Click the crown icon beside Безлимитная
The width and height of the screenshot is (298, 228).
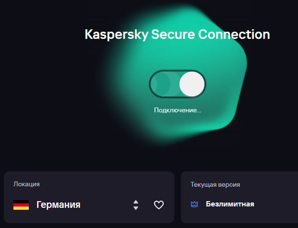pyautogui.click(x=194, y=204)
